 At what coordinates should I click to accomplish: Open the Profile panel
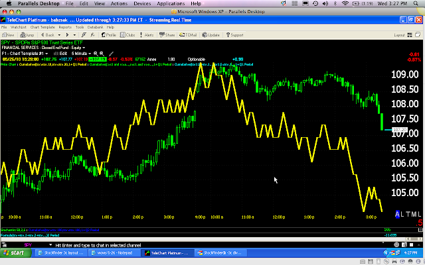pyautogui.click(x=109, y=35)
